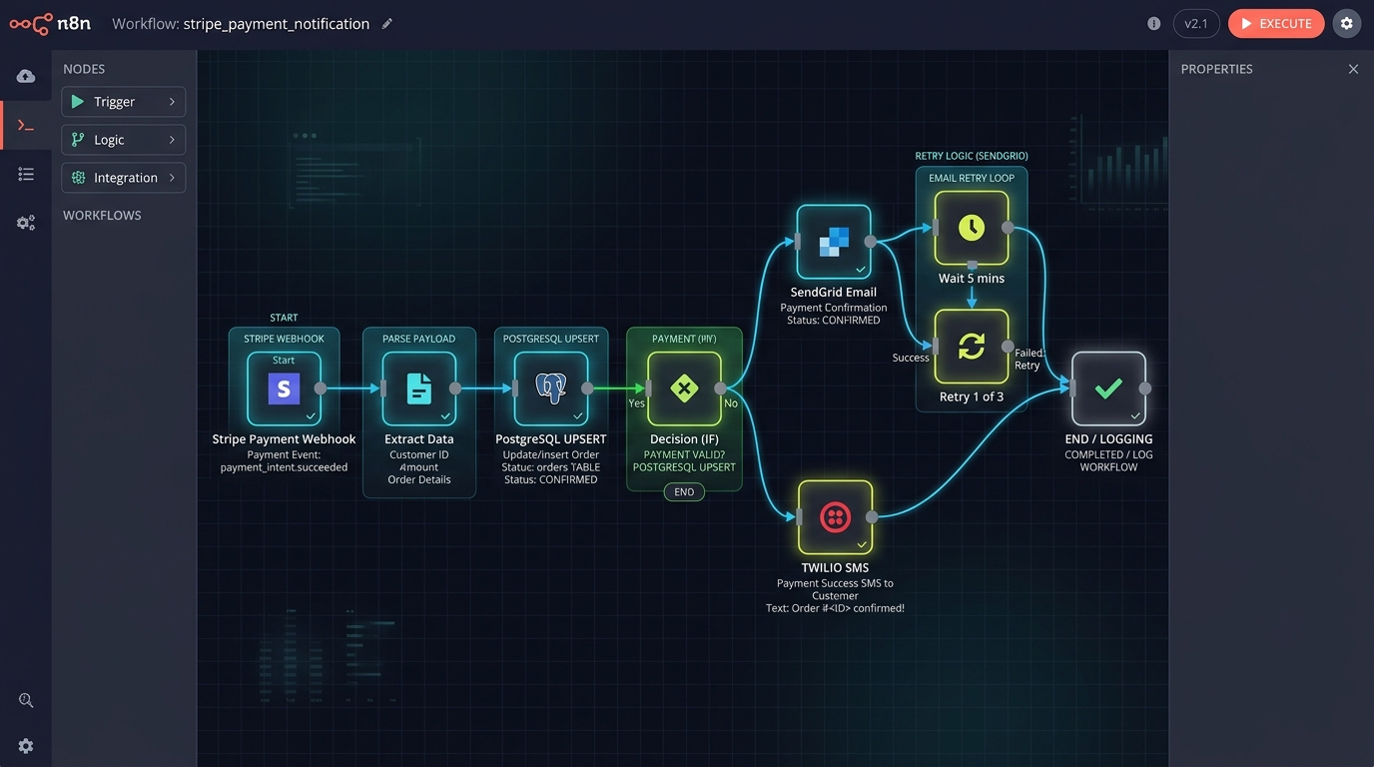
Task: Open the info icon next to version
Action: tap(1154, 24)
